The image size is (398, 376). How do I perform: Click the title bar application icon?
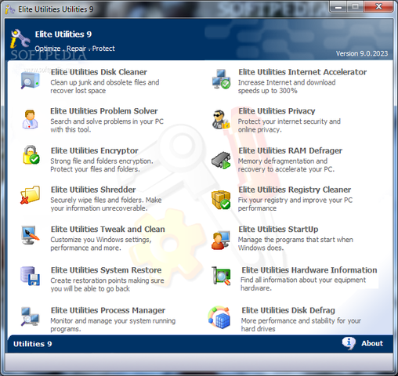(10, 9)
